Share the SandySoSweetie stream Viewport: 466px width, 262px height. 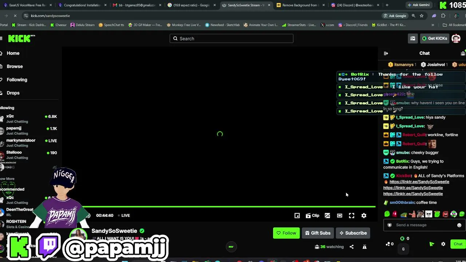pyautogui.click(x=351, y=247)
